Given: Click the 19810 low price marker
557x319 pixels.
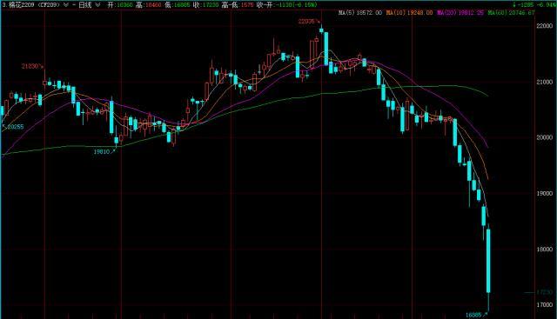Looking at the screenshot, I should (104, 152).
